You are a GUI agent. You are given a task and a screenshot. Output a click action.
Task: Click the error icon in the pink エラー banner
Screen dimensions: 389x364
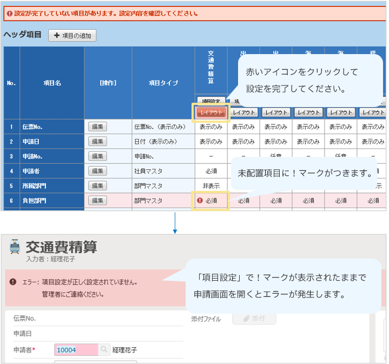12,282
